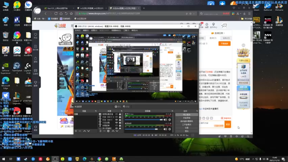Click orange 发送 send button in chat
The height and width of the screenshot is (162, 288).
[x=228, y=124]
